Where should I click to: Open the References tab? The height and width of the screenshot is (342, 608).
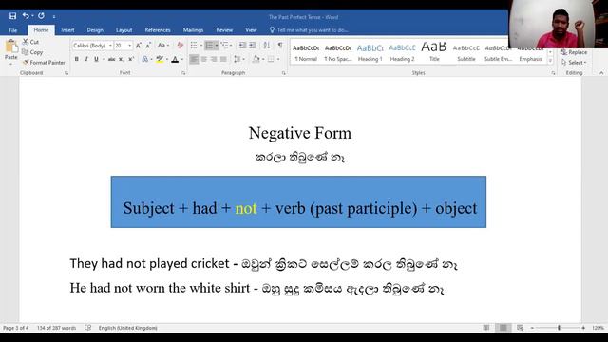tap(158, 30)
